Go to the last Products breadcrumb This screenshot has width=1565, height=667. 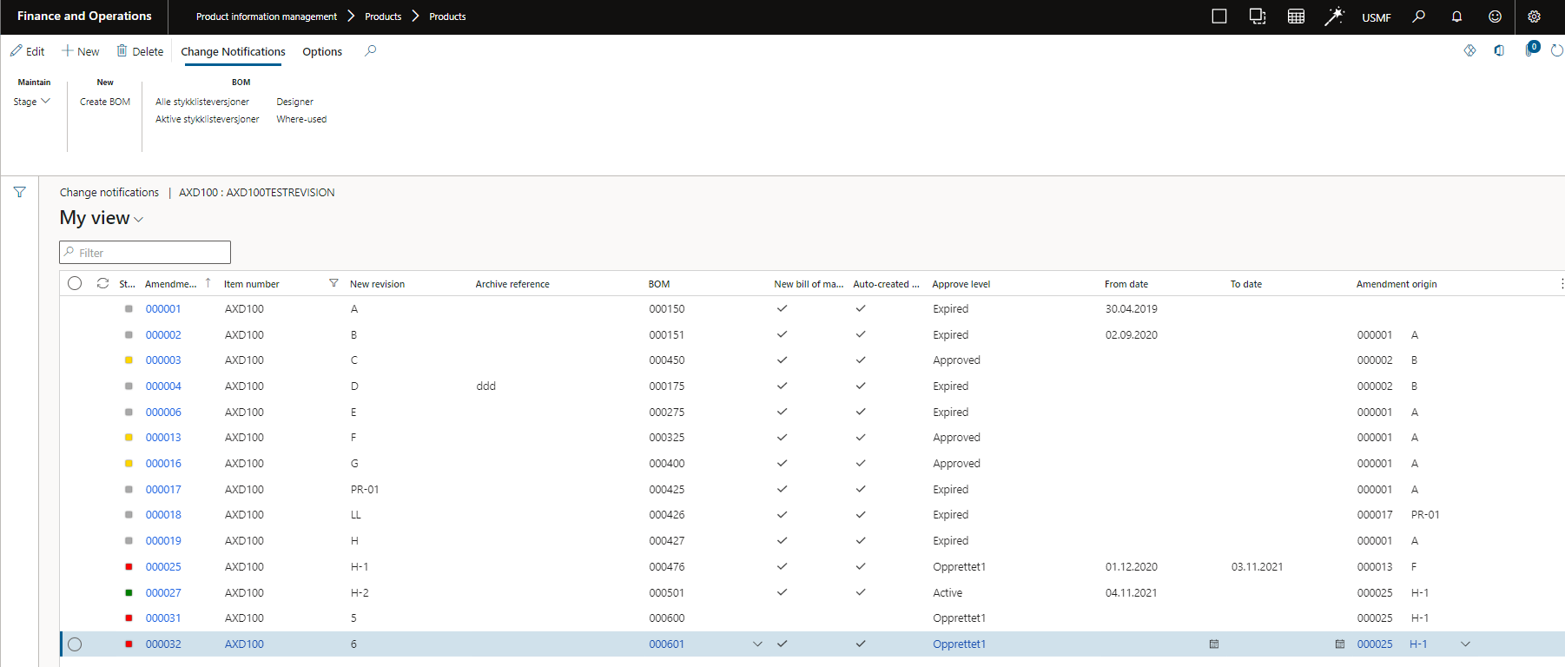click(x=447, y=17)
